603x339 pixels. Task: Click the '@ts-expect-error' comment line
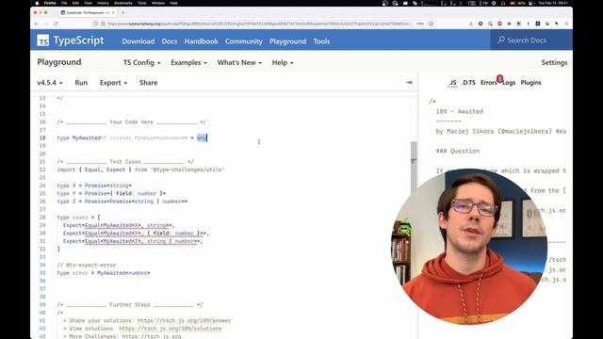pos(86,265)
